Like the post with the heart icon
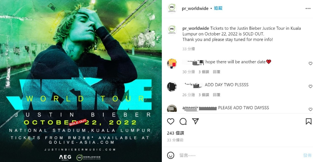The height and width of the screenshot is (162, 313). click(x=171, y=122)
